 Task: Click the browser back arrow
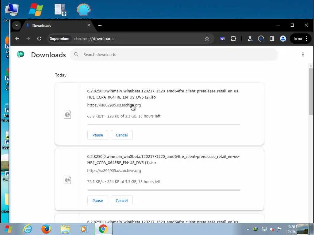17,39
